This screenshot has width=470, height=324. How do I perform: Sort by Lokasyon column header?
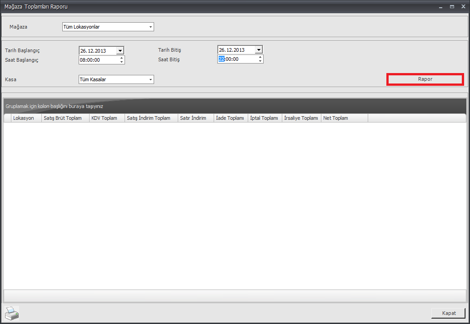pyautogui.click(x=24, y=118)
